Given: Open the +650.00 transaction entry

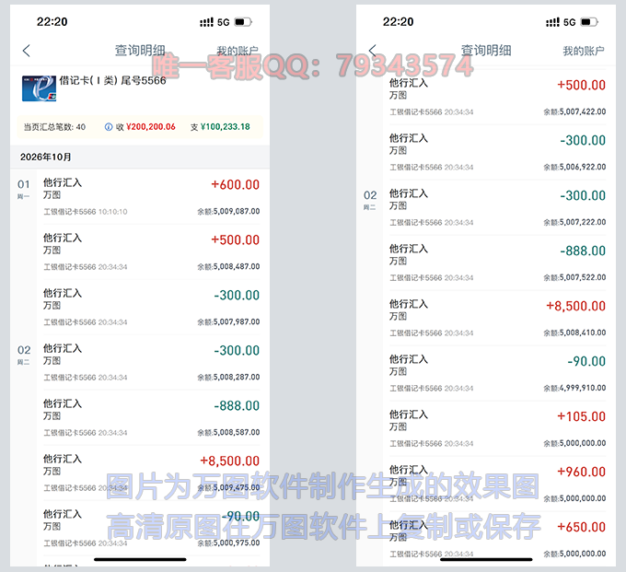Looking at the screenshot, I should coord(498,537).
